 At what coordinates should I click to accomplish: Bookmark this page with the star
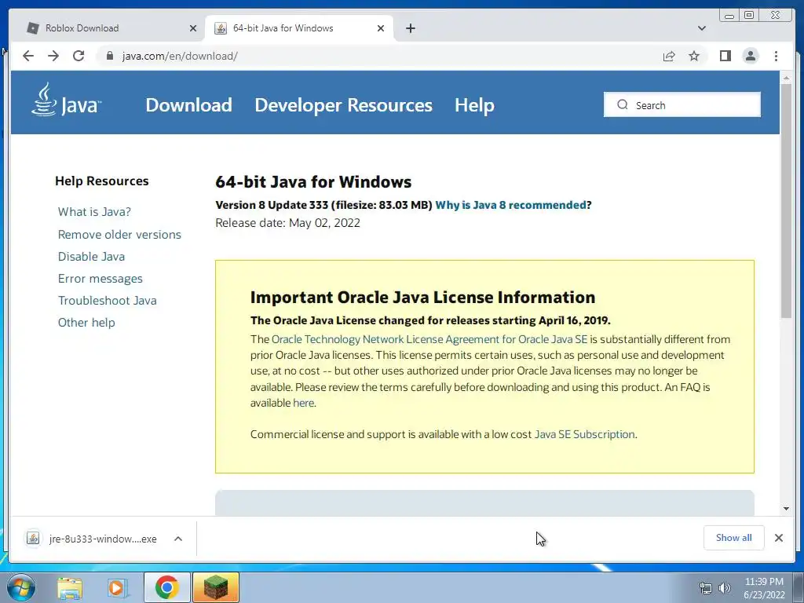(694, 56)
